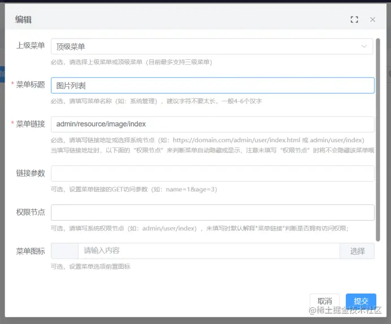Close the 编辑 dialog

coord(372,19)
